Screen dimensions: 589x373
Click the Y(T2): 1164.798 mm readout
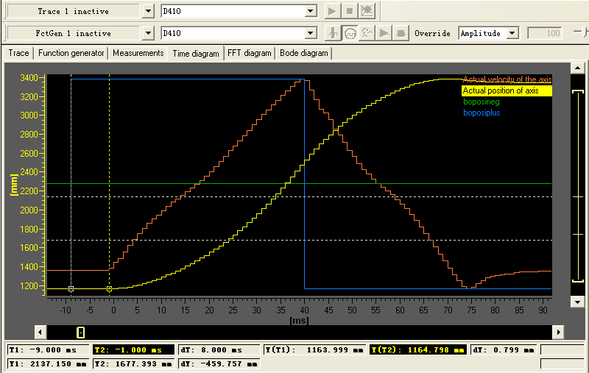pyautogui.click(x=418, y=349)
